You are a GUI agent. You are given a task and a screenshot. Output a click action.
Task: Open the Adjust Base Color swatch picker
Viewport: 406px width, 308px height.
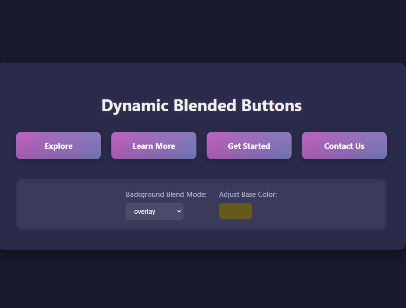coord(235,211)
